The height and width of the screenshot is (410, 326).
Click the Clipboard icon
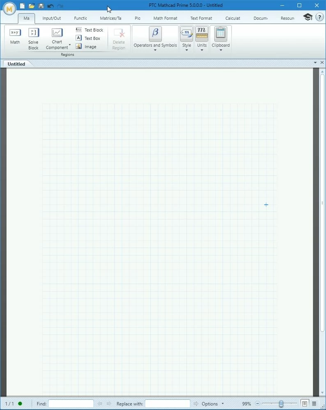tap(220, 34)
